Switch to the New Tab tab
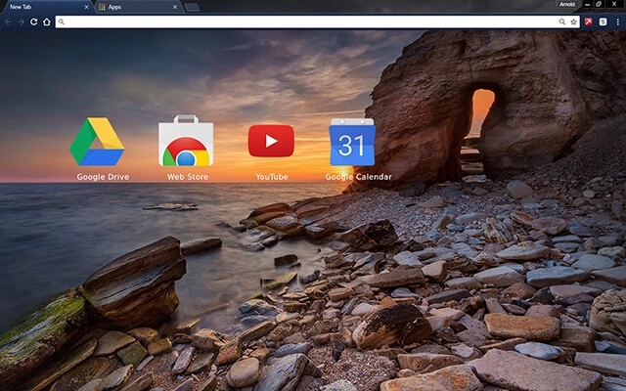The width and height of the screenshot is (626, 391). pos(47,7)
